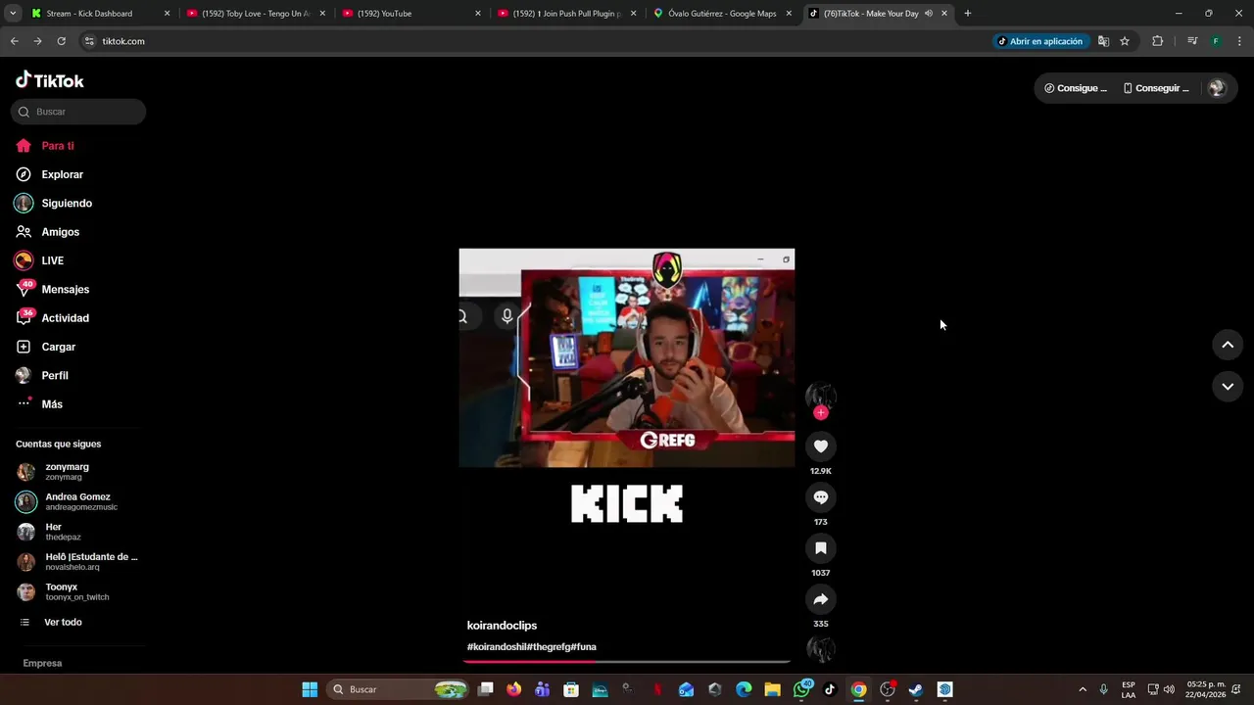Open the creator avatar beside the video
This screenshot has height=705, width=1254.
tap(821, 396)
